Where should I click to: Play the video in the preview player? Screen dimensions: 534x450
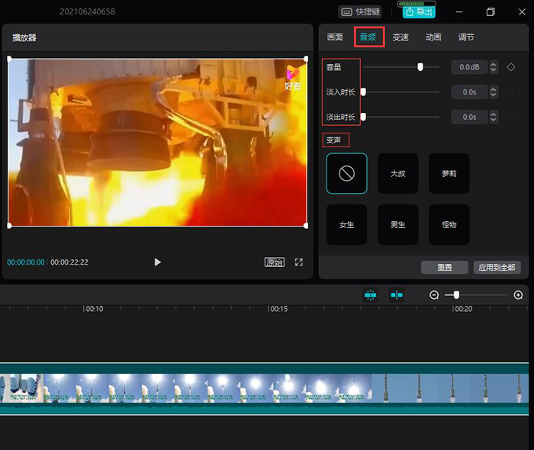pyautogui.click(x=158, y=262)
